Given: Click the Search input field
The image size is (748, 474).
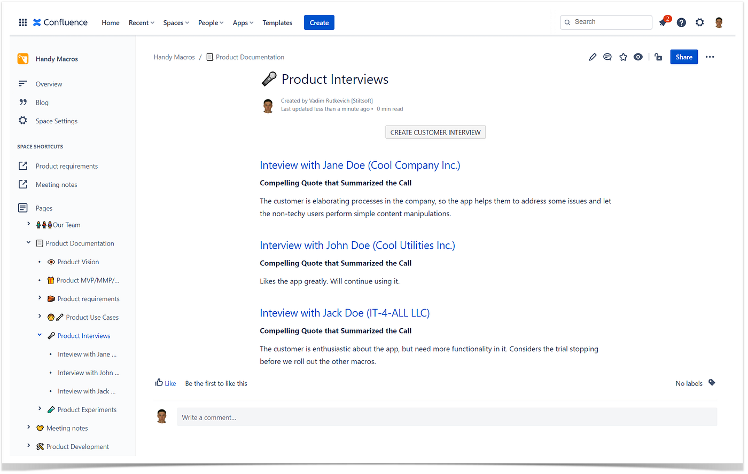Looking at the screenshot, I should pos(606,22).
